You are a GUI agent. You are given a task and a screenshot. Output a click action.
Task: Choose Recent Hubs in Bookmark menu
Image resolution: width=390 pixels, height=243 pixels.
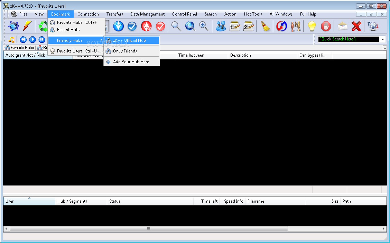tap(76, 30)
